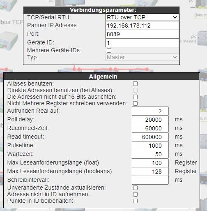207x211 pixels.
Task: Click the Allgemein section header
Action: click(101, 77)
